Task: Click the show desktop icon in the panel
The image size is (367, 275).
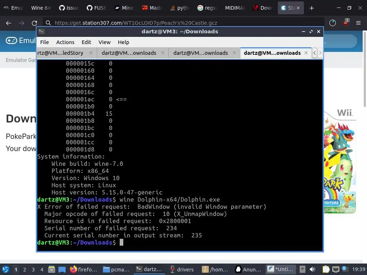Action: 62,269
